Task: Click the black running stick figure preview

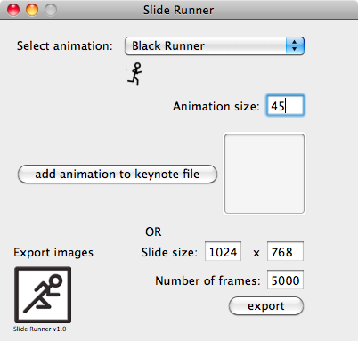Action: (x=134, y=74)
